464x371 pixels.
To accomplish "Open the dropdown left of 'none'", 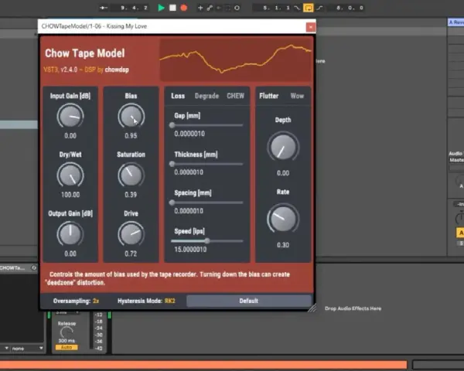I will tap(6, 349).
